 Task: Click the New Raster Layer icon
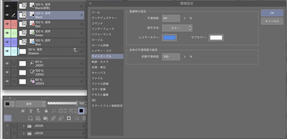[x=30, y=118]
